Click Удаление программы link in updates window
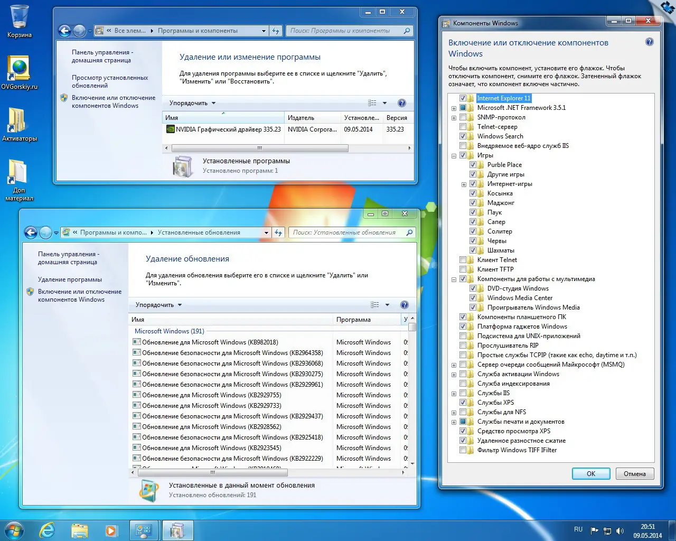 [x=70, y=279]
